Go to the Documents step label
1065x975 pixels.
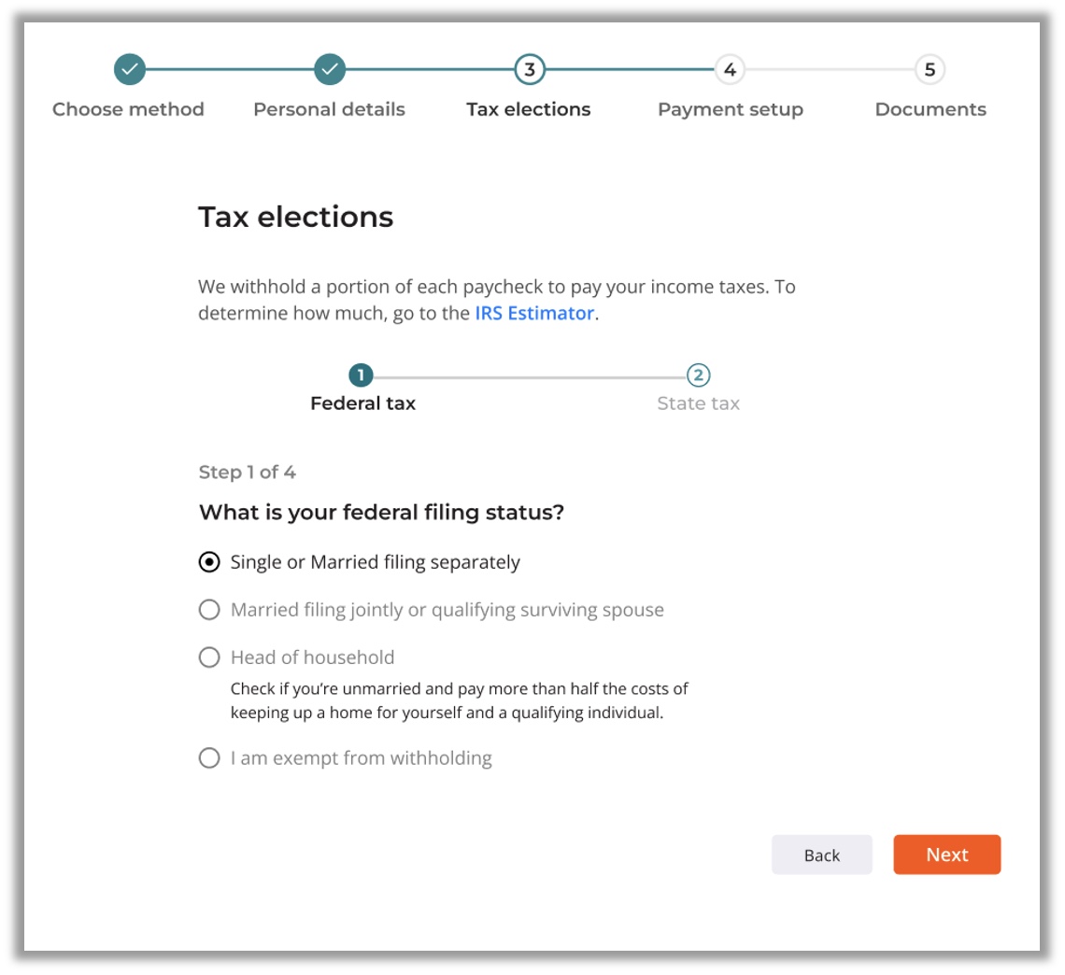point(930,109)
